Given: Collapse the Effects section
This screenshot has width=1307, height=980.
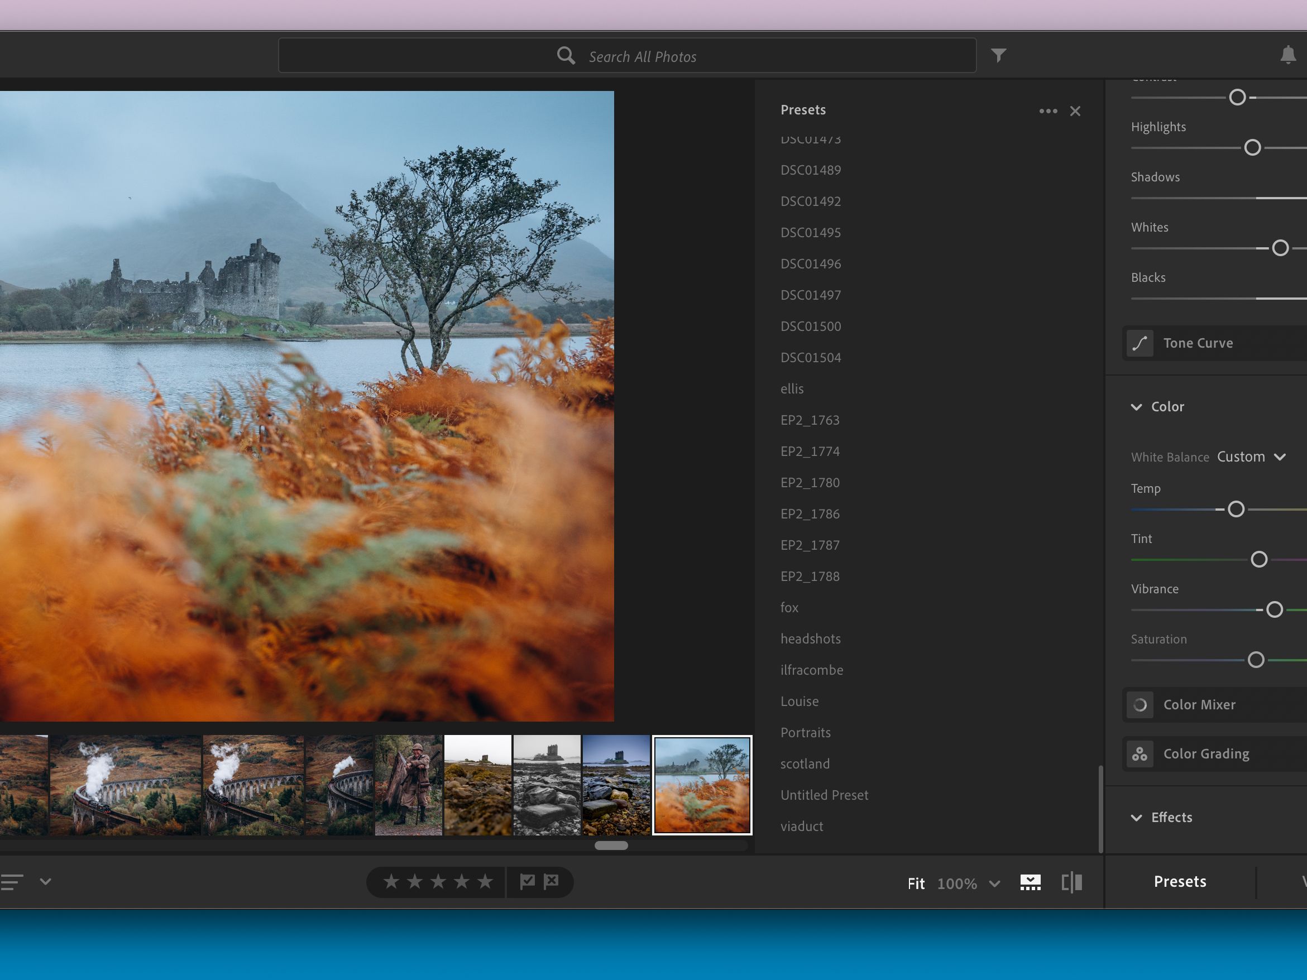Looking at the screenshot, I should tap(1136, 818).
